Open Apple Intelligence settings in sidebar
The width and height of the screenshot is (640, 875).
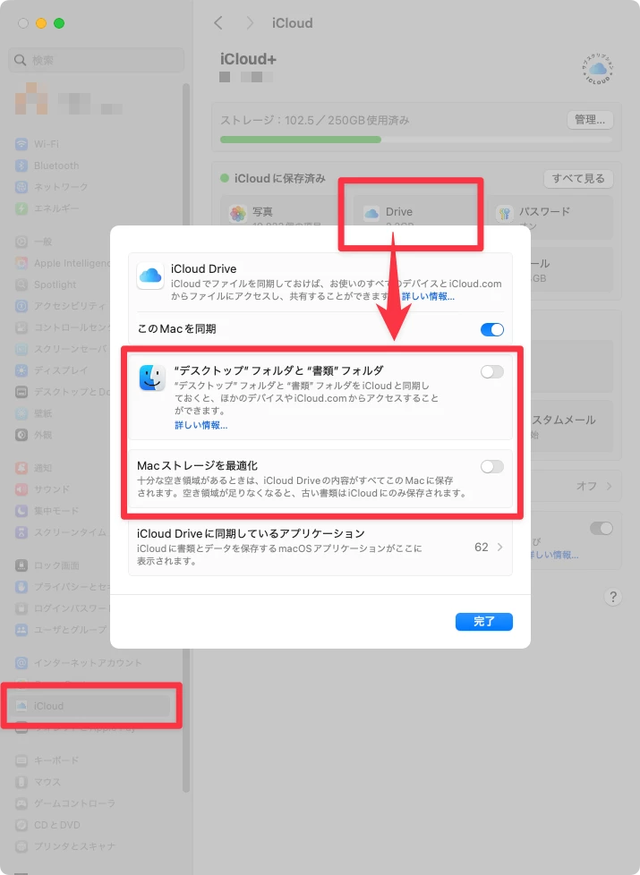[x=63, y=263]
